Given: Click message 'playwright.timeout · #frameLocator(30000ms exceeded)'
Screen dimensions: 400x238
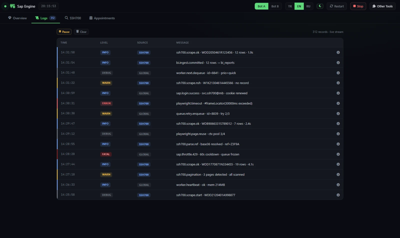Looking at the screenshot, I should click(x=214, y=103).
